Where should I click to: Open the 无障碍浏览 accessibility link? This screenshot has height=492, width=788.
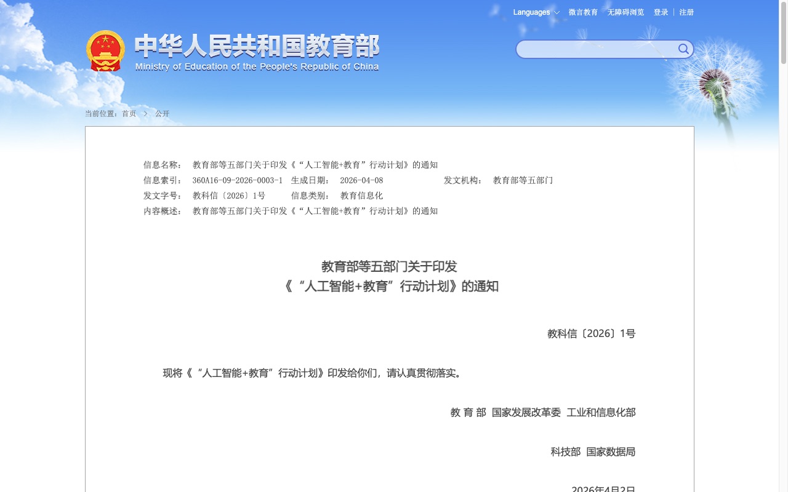pos(625,12)
